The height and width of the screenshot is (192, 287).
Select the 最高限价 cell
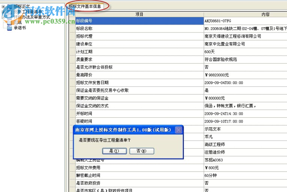139,75
